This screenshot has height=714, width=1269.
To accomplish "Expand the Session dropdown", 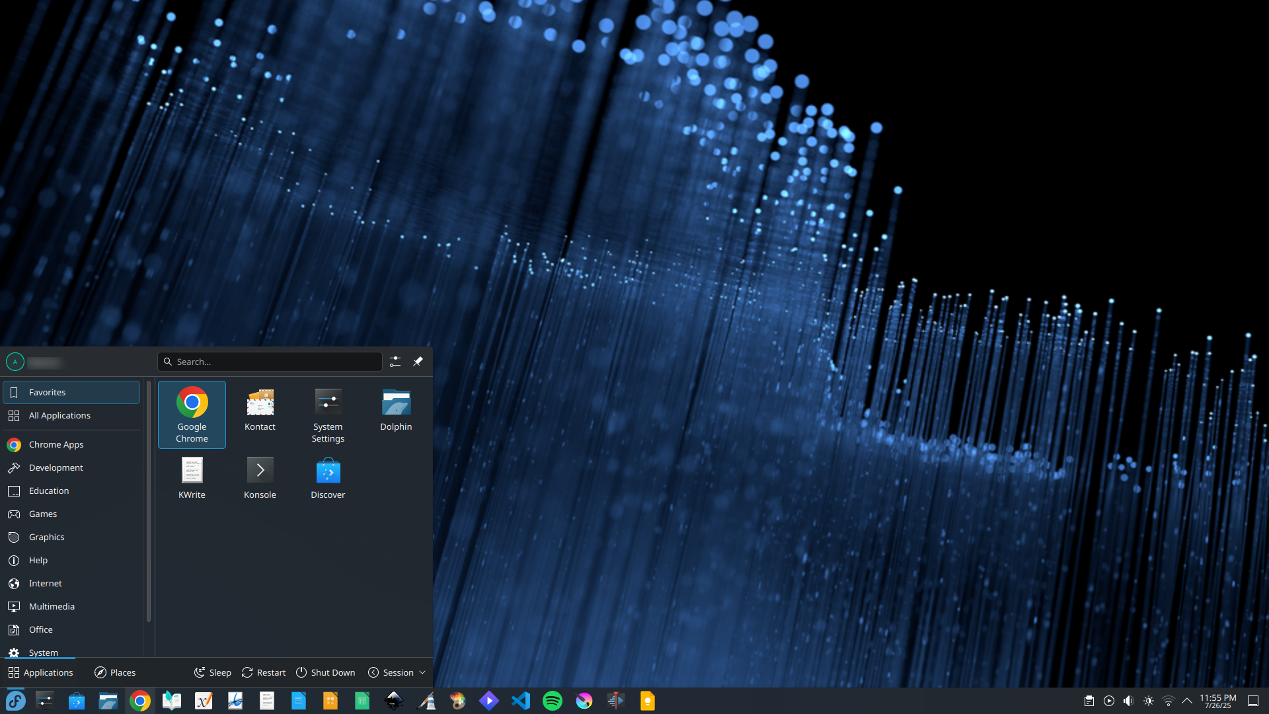I will pos(397,672).
